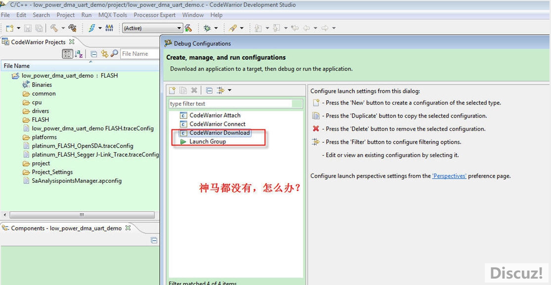Open the Flash Programmer dropdown arrow
The image size is (551, 285).
[100, 28]
